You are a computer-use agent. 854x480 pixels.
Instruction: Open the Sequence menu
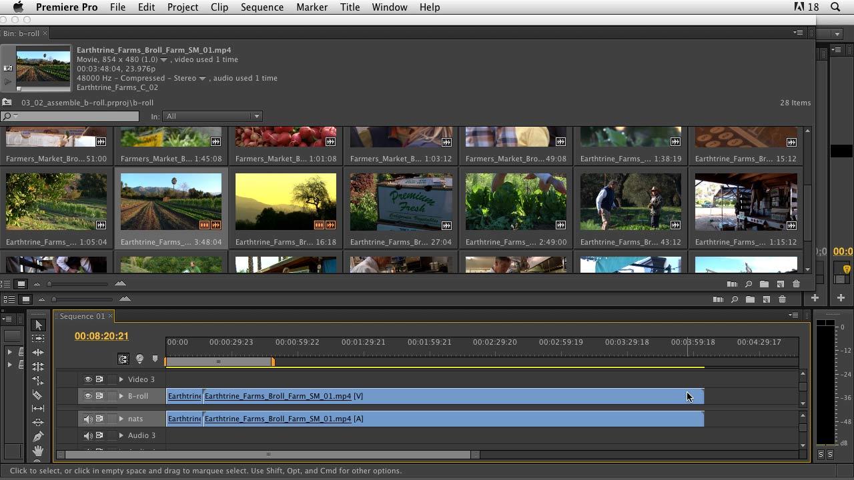262,7
